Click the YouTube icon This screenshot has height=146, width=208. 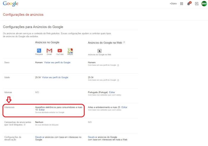tap(60, 51)
